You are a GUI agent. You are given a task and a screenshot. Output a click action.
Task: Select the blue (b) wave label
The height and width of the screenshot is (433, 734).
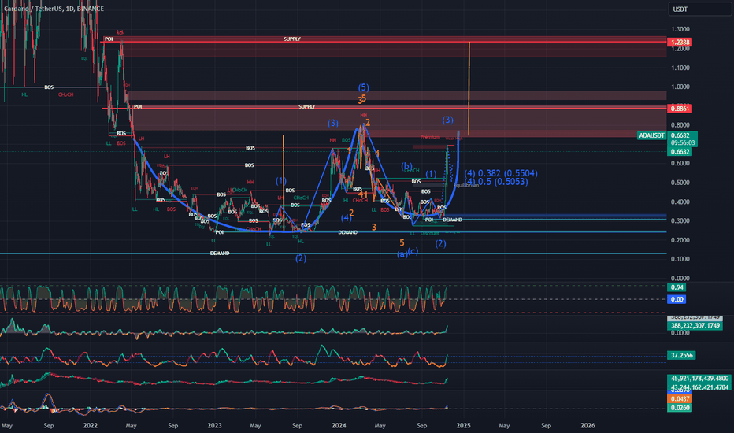pos(406,166)
